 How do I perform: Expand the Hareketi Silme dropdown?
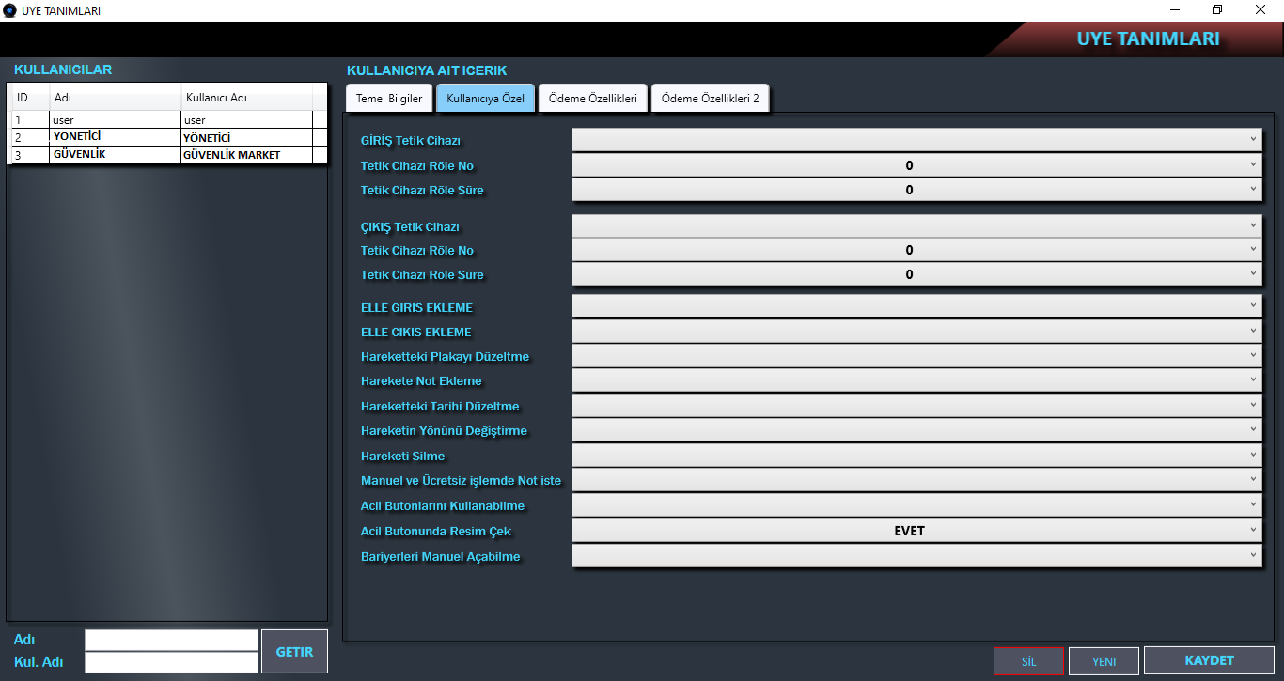pos(916,456)
